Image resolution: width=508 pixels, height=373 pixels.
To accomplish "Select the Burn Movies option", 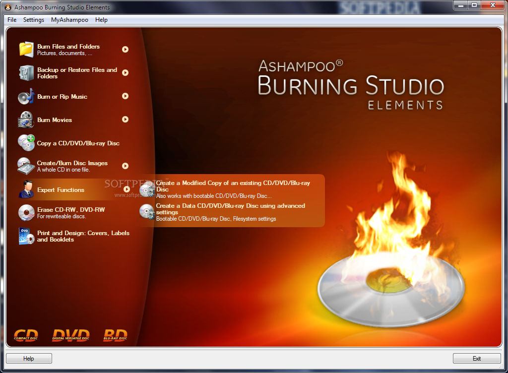I will point(55,120).
